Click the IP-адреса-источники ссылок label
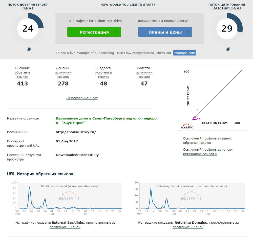Image resolution: width=253 pixels, height=238 pixels. click(103, 72)
